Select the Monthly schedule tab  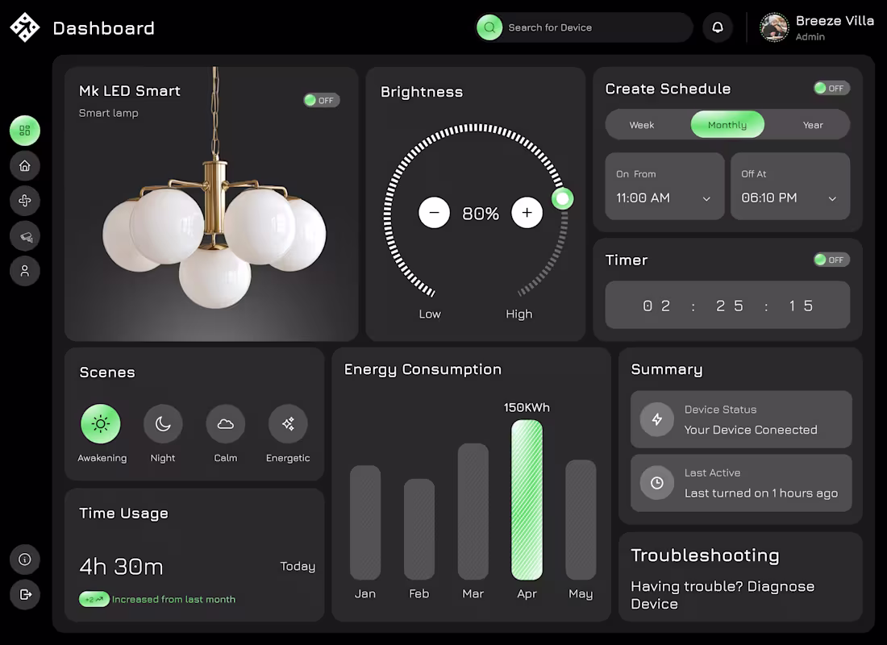pos(727,124)
